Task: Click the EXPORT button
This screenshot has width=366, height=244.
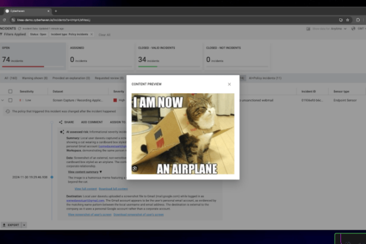Action: (x=11, y=225)
